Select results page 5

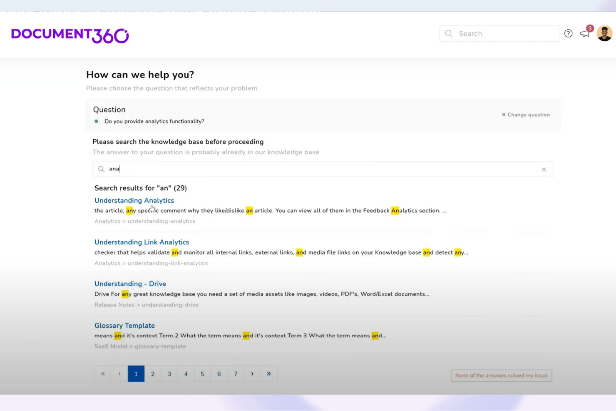[202, 374]
